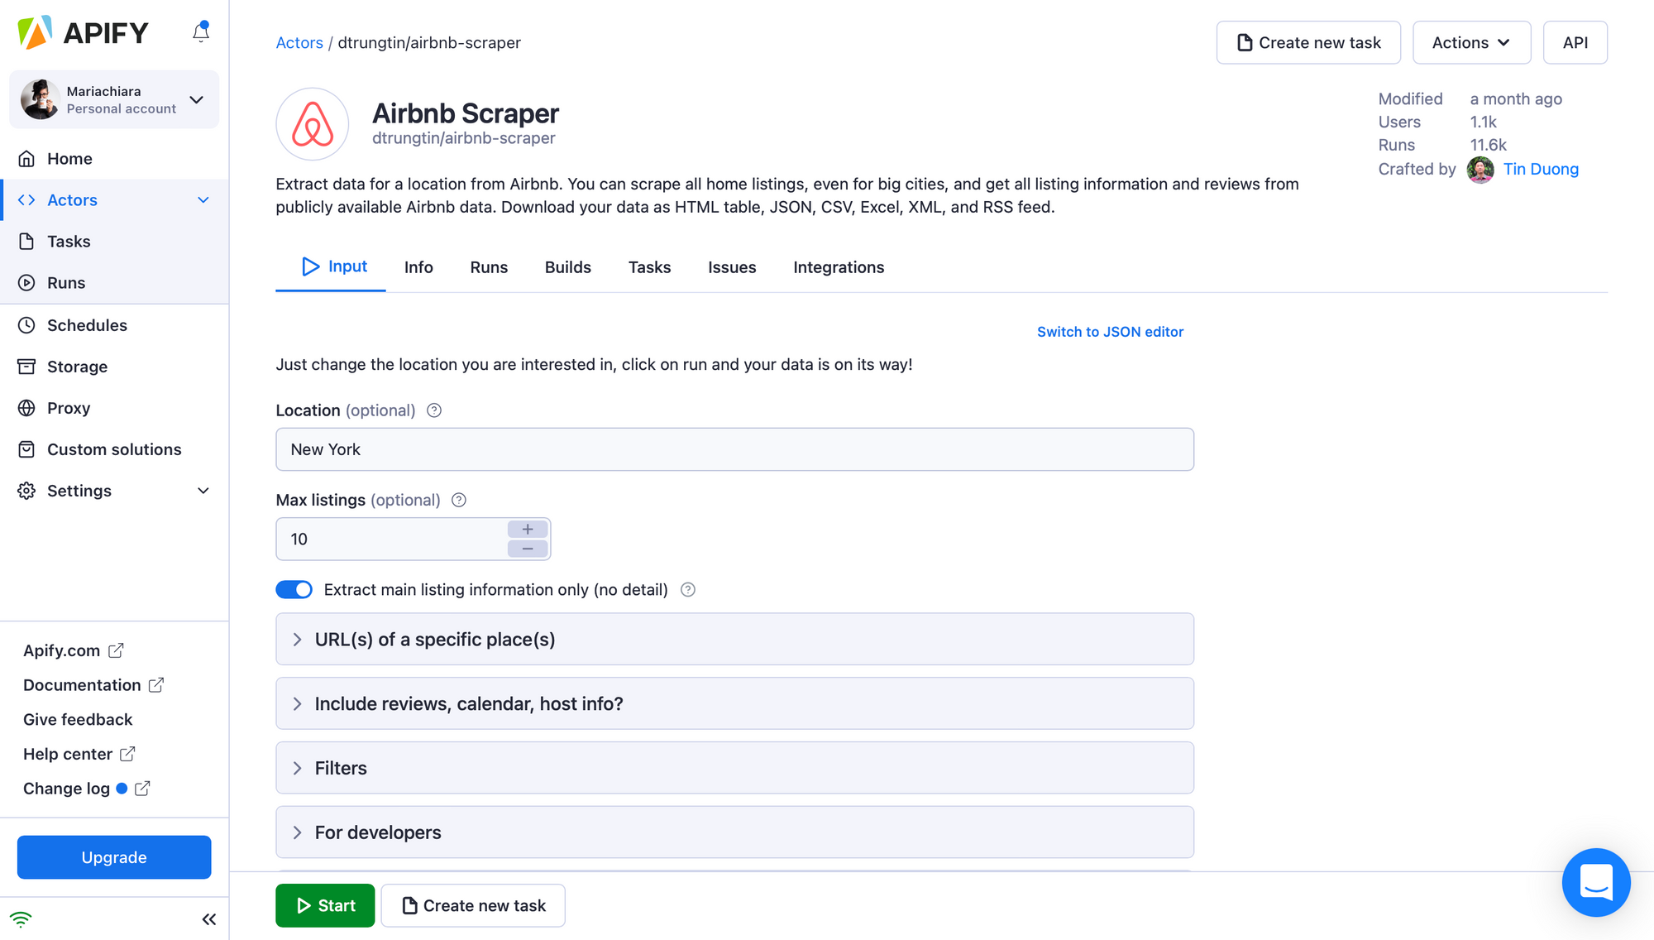Open the Actions dropdown menu
This screenshot has height=940, width=1654.
click(1471, 42)
